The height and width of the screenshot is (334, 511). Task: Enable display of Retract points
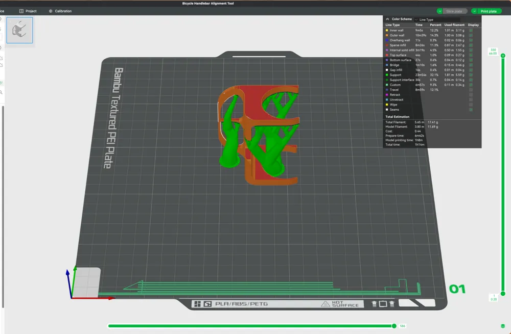pyautogui.click(x=471, y=95)
